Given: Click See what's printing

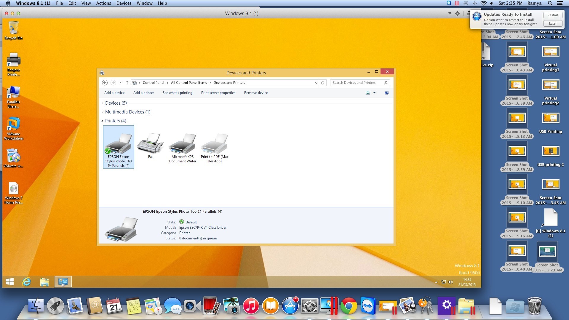Looking at the screenshot, I should click(x=177, y=93).
